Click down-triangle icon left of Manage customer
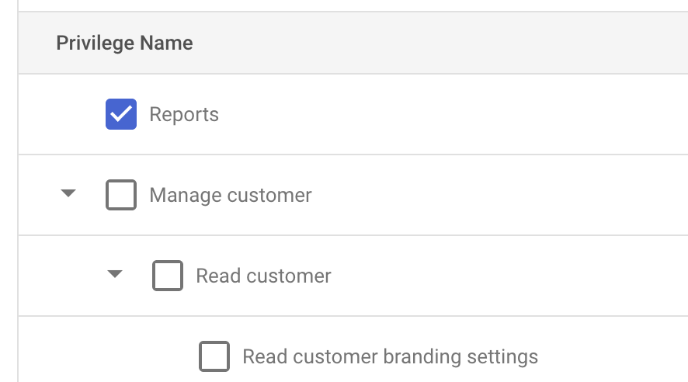The width and height of the screenshot is (688, 382). pyautogui.click(x=68, y=193)
